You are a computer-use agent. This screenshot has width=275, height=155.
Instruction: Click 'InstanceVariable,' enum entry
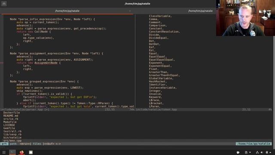pyautogui.click(x=163, y=88)
